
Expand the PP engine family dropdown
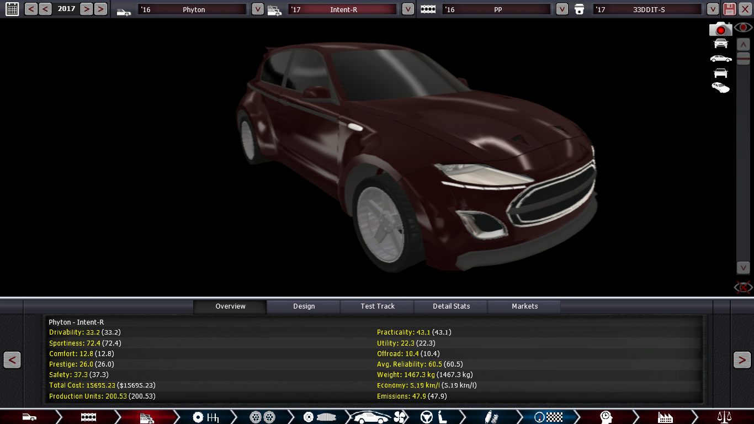562,9
